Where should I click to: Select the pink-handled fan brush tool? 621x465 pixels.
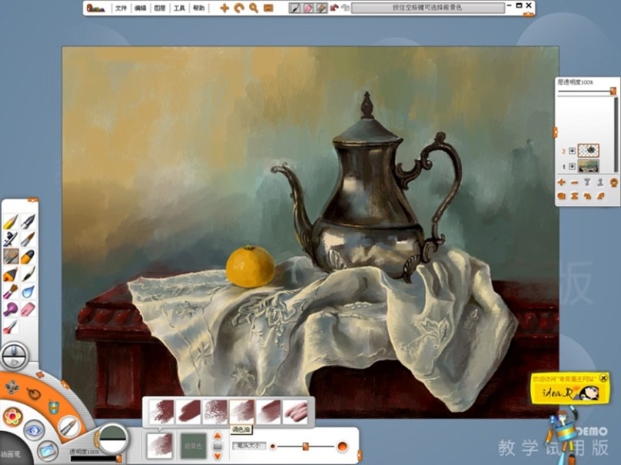[10, 291]
